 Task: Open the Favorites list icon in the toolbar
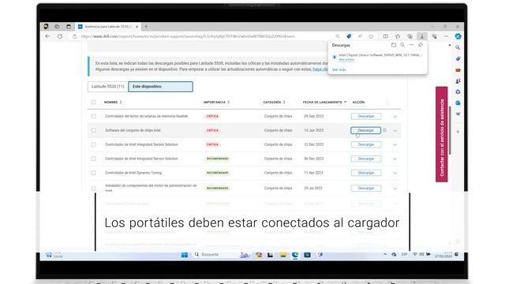coord(398,36)
